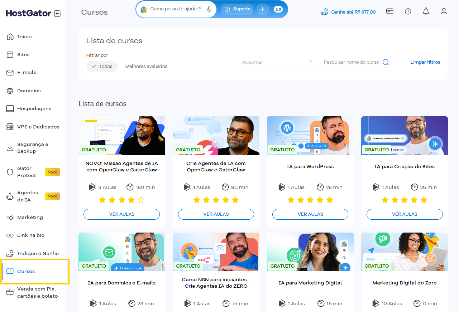Click the Gator Protect shield icon
Image resolution: width=459 pixels, height=312 pixels.
(x=10, y=172)
